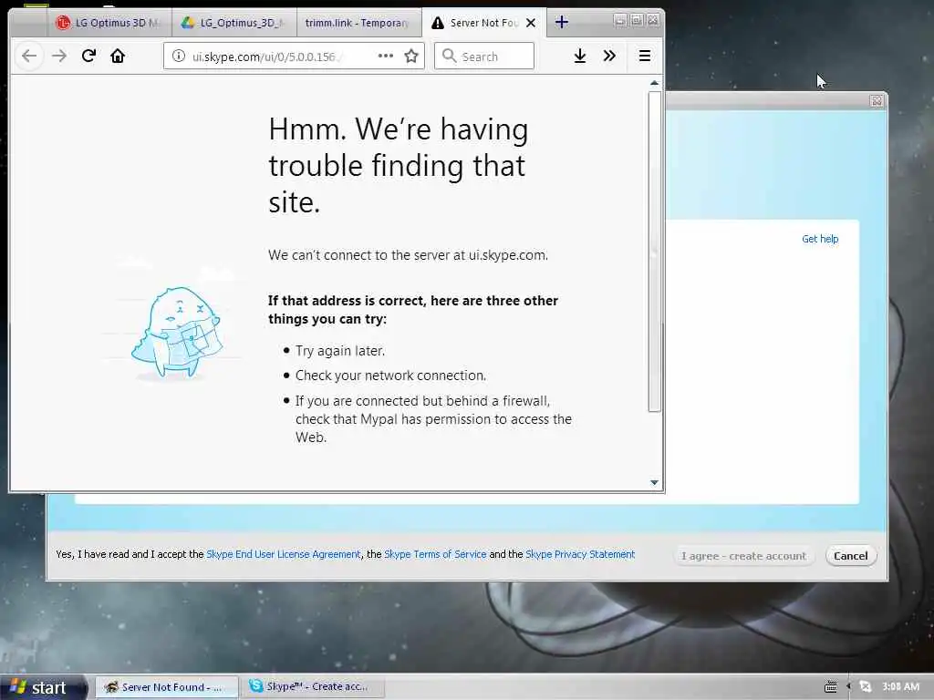Expand more tools double-chevron in toolbar
The width and height of the screenshot is (934, 700).
point(608,56)
